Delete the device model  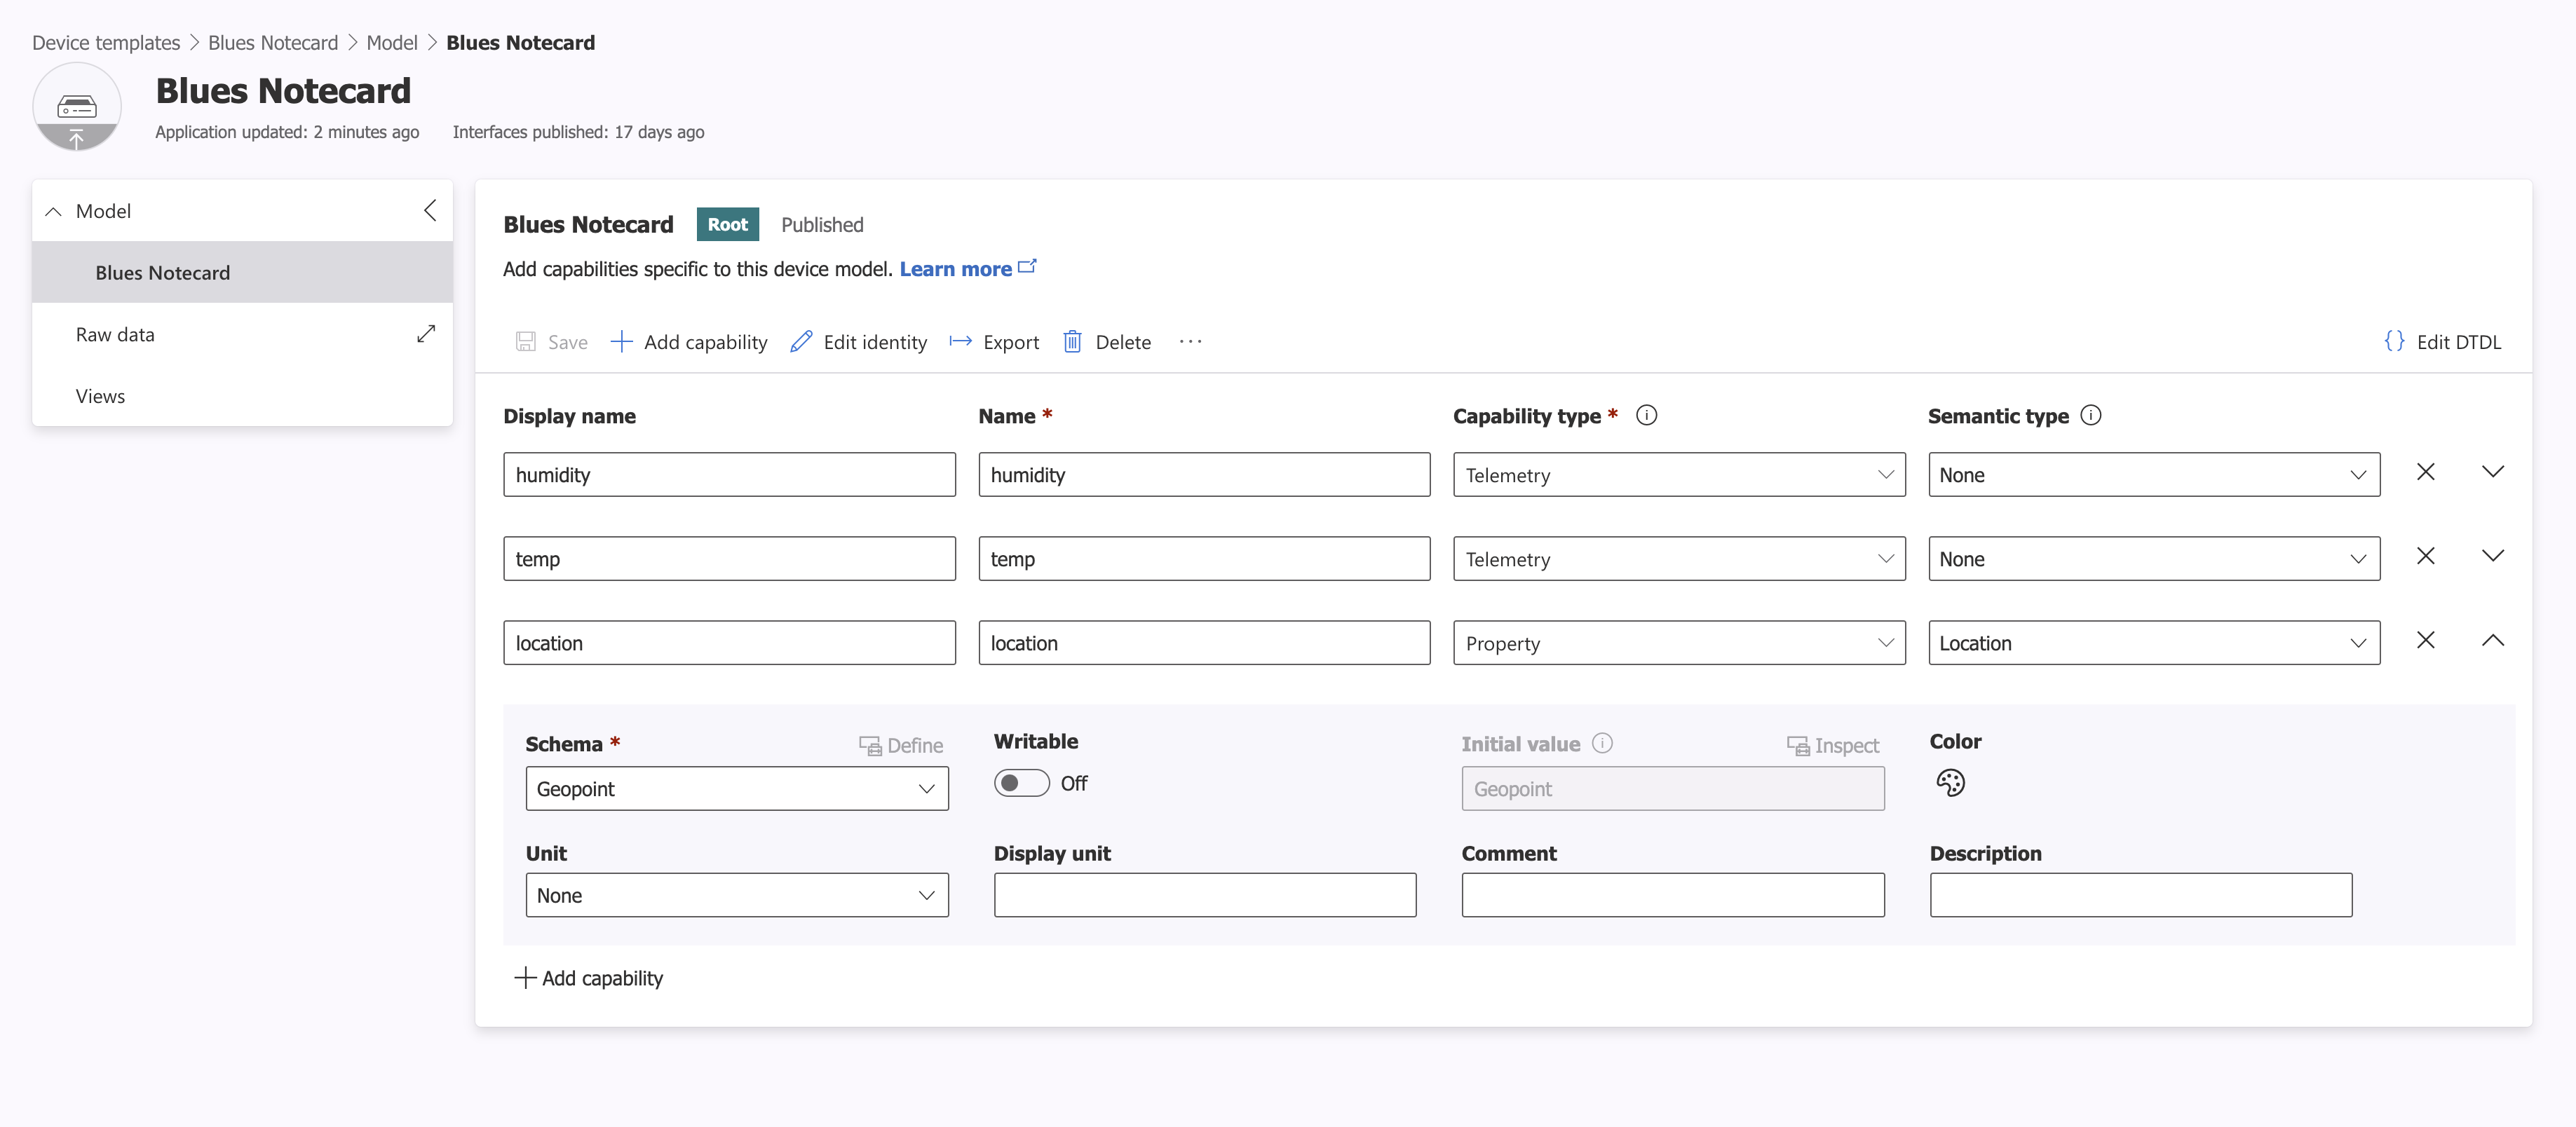pyautogui.click(x=1107, y=342)
